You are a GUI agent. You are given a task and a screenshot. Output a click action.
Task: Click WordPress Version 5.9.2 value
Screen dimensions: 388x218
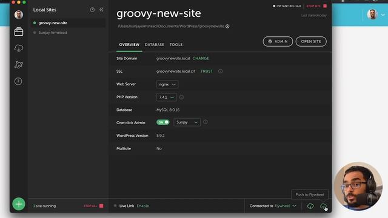tap(160, 136)
